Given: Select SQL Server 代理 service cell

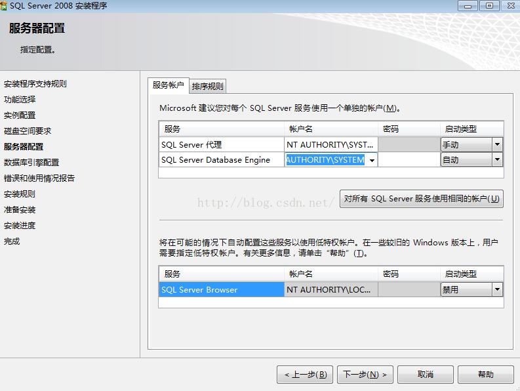Looking at the screenshot, I should point(222,145).
